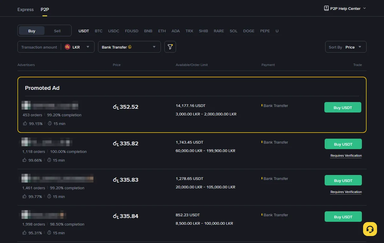Click the P2P Help Center book icon
The height and width of the screenshot is (243, 384).
[326, 8]
